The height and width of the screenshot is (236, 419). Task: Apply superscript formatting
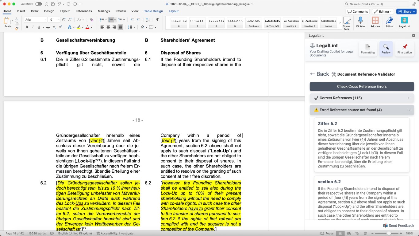pos(60,27)
